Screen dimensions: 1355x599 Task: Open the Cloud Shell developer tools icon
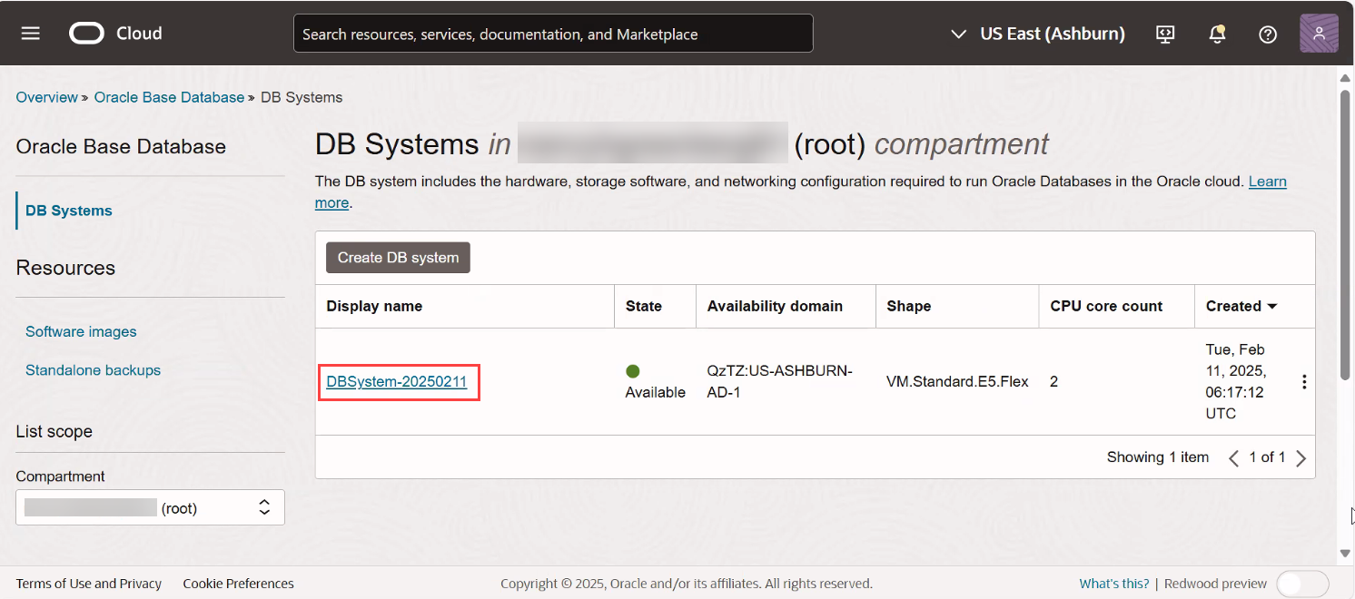pos(1165,34)
